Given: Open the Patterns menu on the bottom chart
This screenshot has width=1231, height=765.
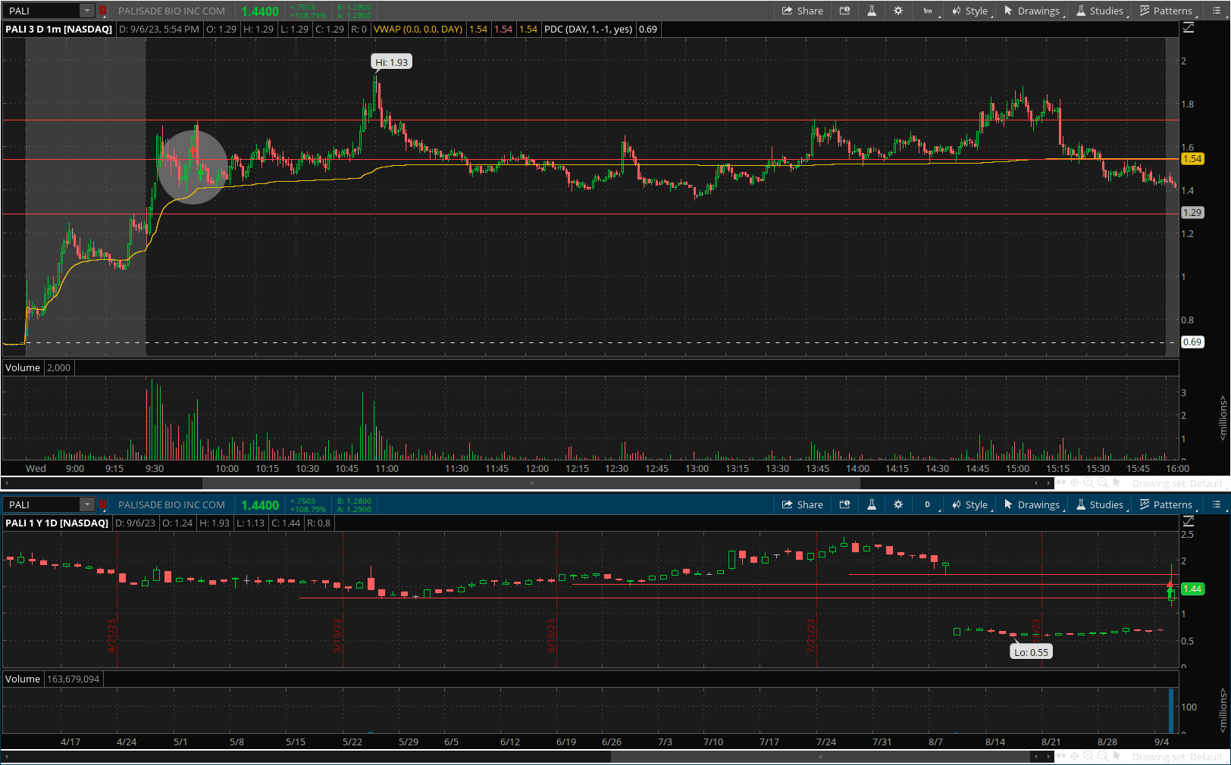Looking at the screenshot, I should [1166, 504].
